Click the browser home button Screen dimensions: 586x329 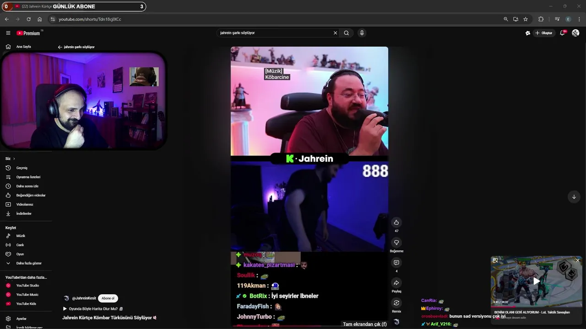(39, 19)
